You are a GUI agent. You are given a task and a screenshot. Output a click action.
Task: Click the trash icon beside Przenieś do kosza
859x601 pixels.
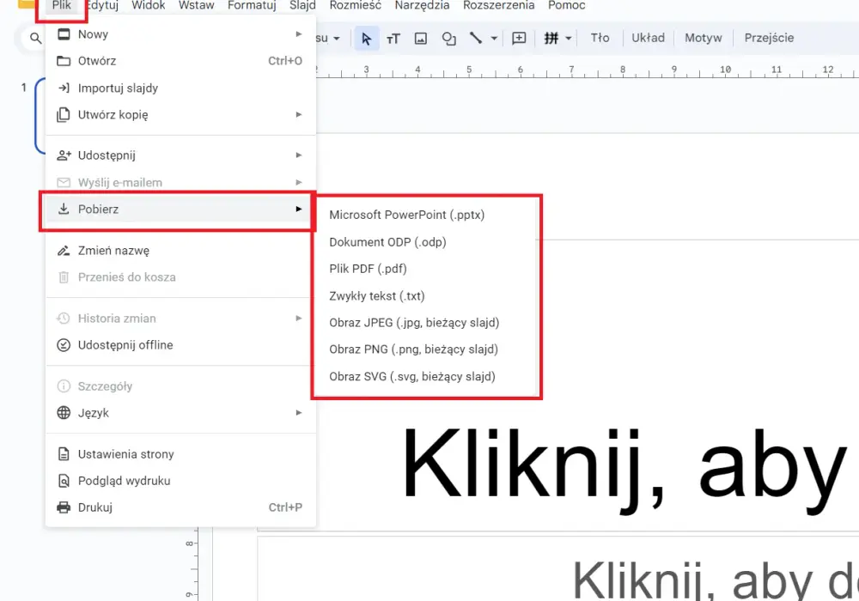tap(64, 277)
